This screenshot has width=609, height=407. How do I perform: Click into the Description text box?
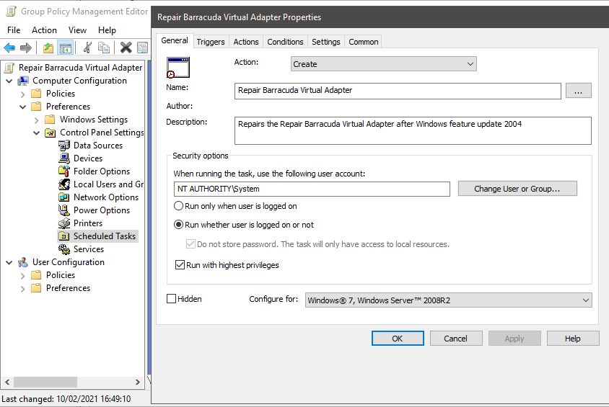click(x=413, y=130)
